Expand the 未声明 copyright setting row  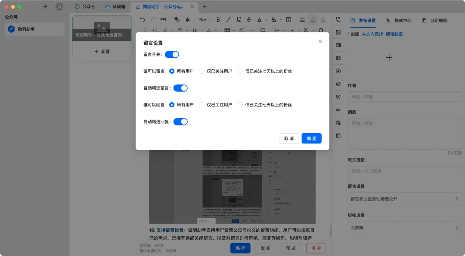(x=404, y=228)
